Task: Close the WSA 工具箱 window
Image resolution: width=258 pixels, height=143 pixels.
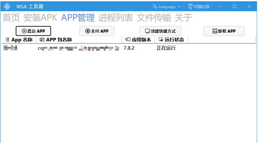Action: 249,6
